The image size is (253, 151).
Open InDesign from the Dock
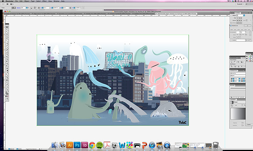click(85, 145)
